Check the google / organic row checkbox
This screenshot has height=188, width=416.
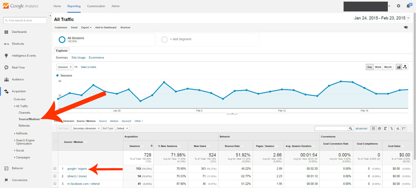tap(55, 168)
